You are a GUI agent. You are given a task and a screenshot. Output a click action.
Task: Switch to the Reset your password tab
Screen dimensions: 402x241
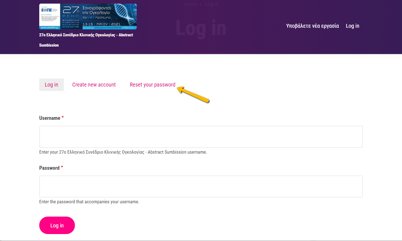pos(153,85)
